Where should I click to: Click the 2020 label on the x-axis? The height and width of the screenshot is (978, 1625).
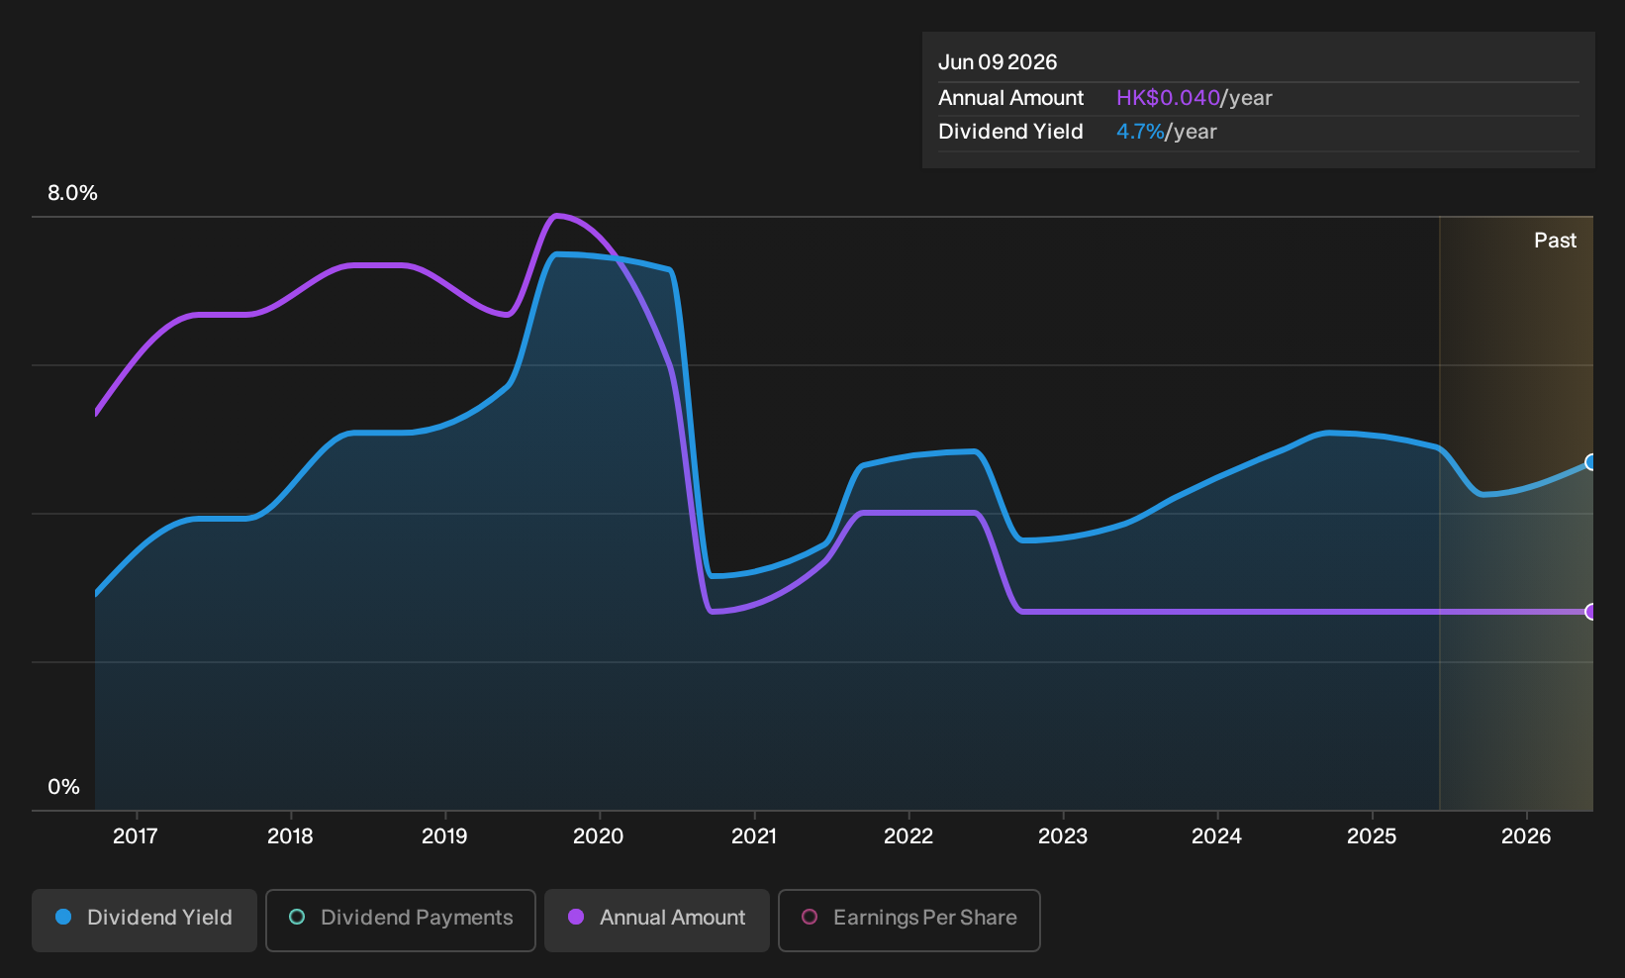(599, 836)
